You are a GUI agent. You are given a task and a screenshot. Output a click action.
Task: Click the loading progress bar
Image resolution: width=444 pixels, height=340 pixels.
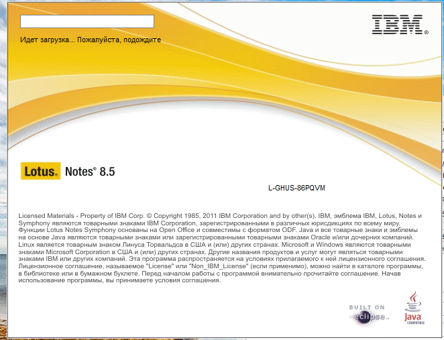[x=87, y=21]
